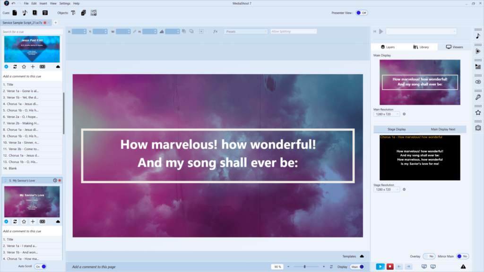This screenshot has height=272, width=484.
Task: Click Add a comment to this page field
Action: click(94, 267)
